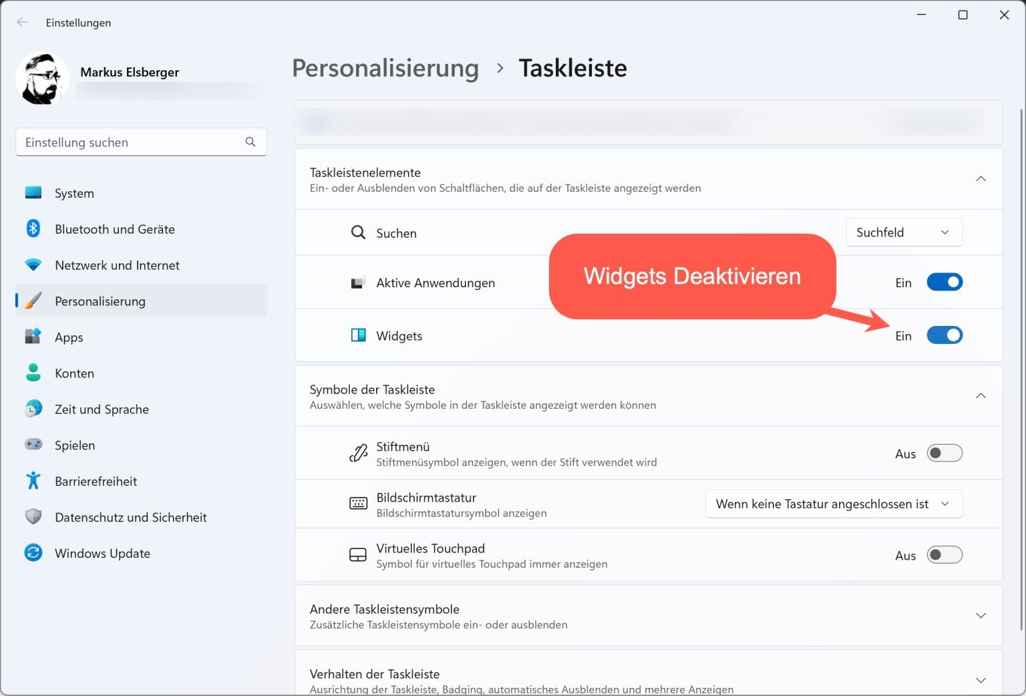
Task: Enable Virtuelles Touchpad
Action: 945,554
